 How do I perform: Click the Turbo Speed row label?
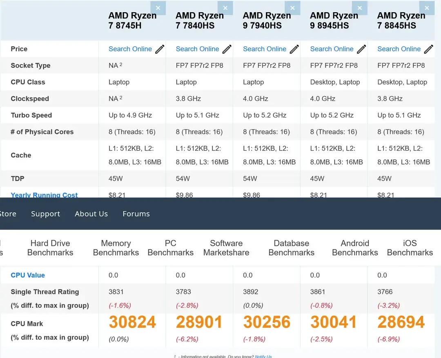point(31,115)
